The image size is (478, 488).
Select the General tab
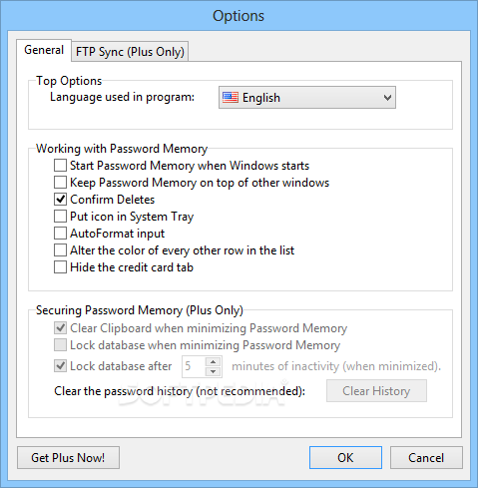[44, 50]
